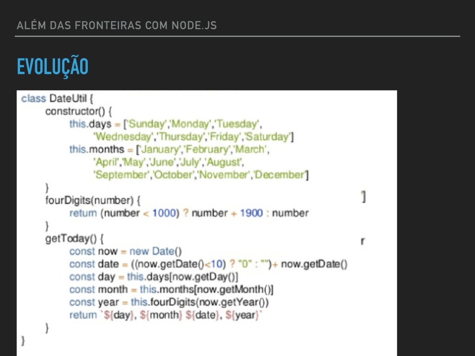Click the line starting with 'September'
Viewport: 475px width, 356px height.
(201, 175)
